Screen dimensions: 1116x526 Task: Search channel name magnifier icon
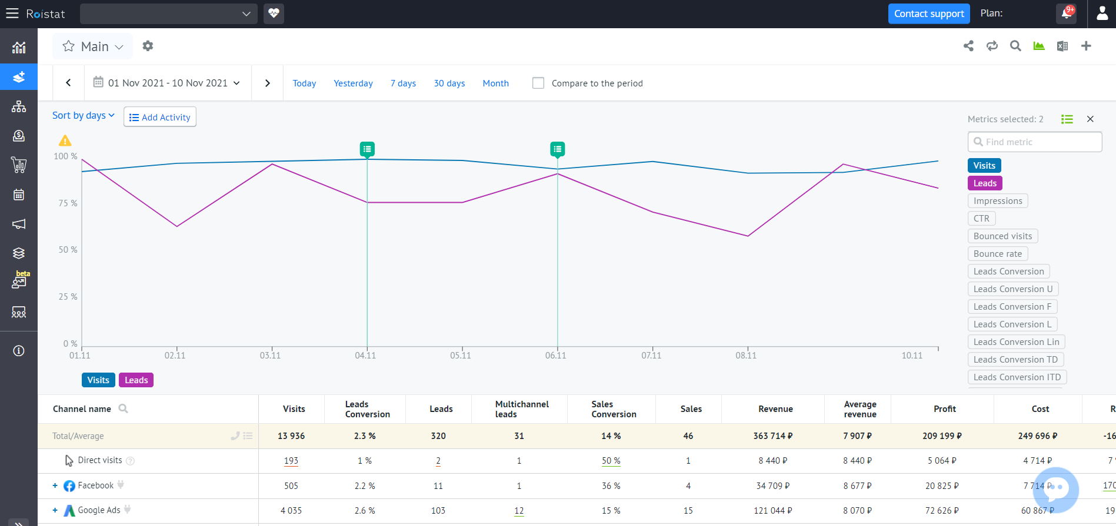click(123, 408)
